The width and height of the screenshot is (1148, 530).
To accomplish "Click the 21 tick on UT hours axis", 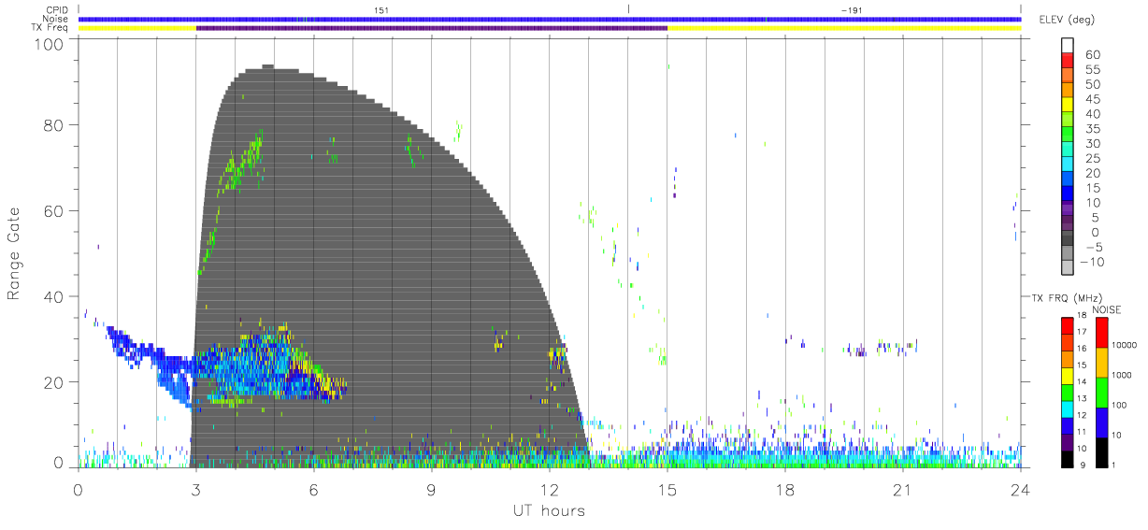I will tap(903, 489).
